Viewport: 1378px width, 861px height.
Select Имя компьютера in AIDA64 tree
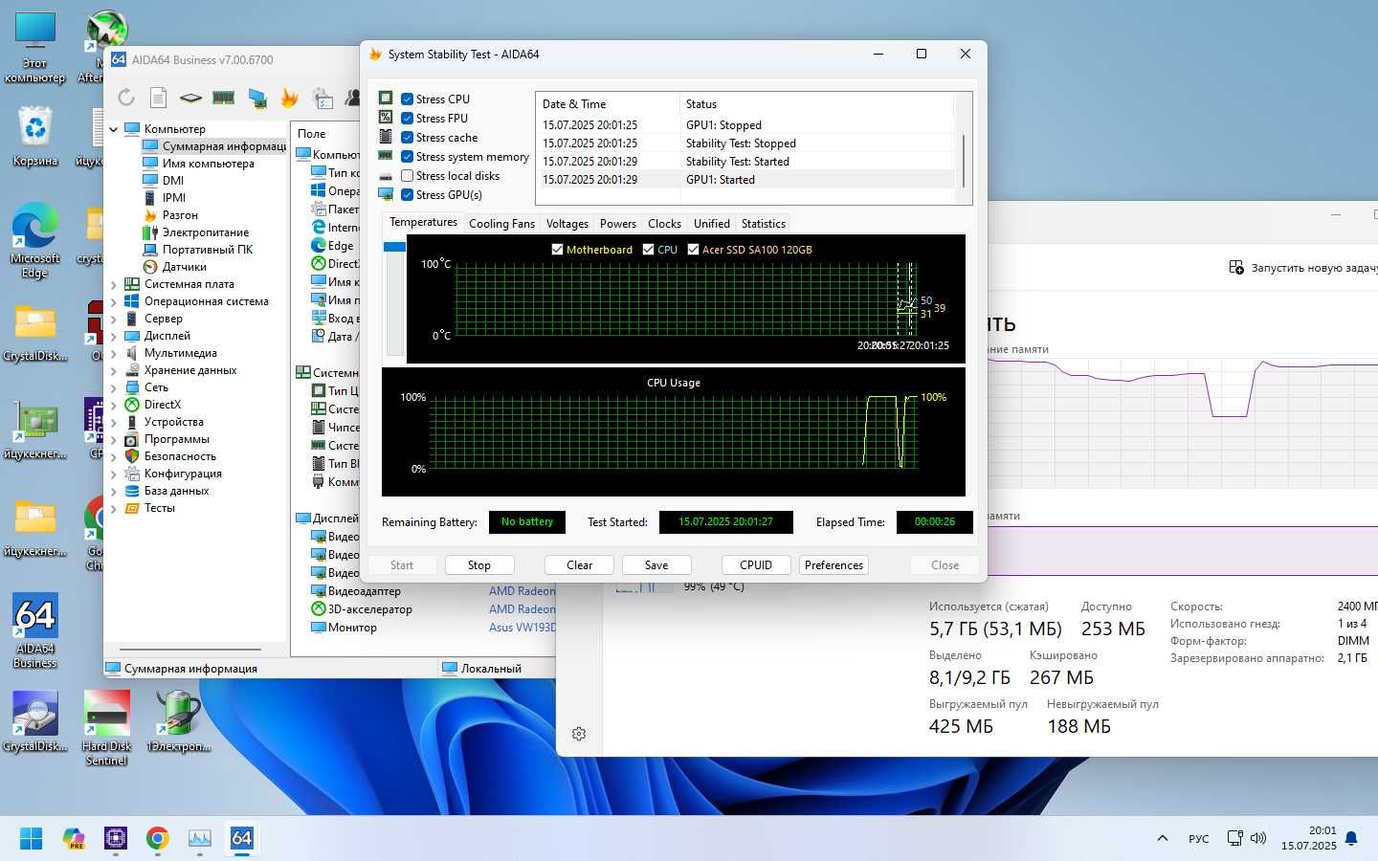(x=208, y=164)
